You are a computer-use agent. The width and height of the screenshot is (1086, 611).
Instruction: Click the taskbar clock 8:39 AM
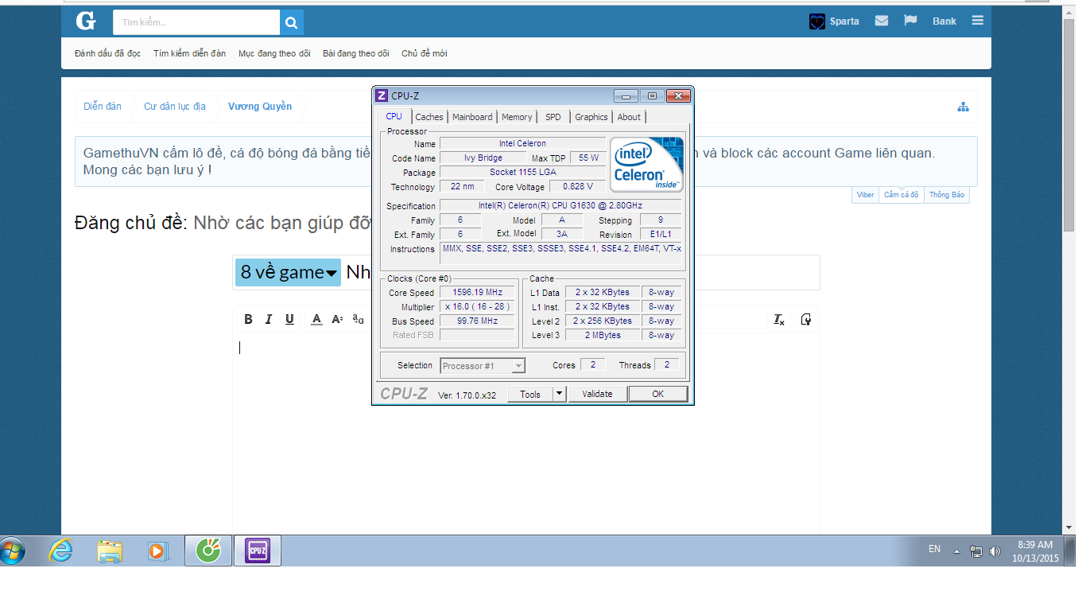(1035, 545)
